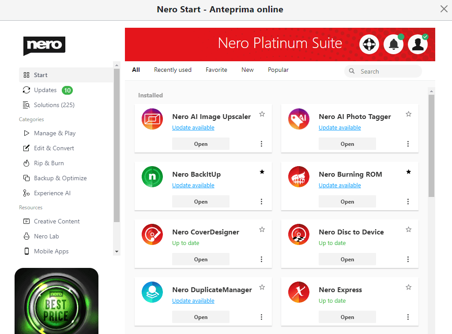Expand more options for Nero Disc to Device

[x=408, y=259]
